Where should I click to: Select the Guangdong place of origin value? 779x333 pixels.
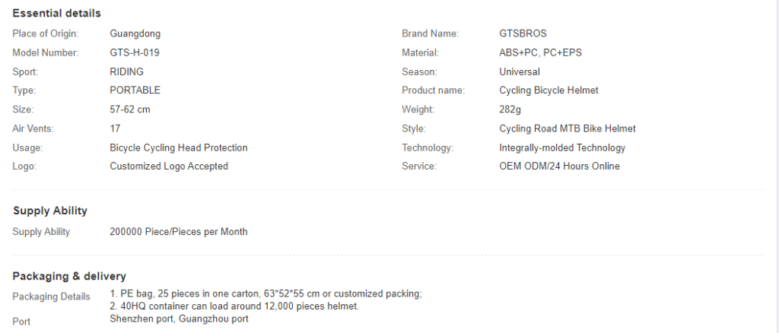click(x=135, y=33)
